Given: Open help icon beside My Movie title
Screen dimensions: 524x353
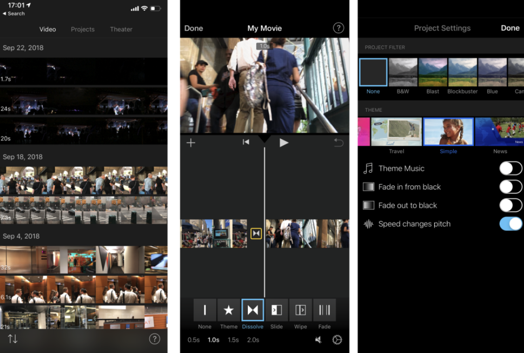Looking at the screenshot, I should tap(338, 28).
